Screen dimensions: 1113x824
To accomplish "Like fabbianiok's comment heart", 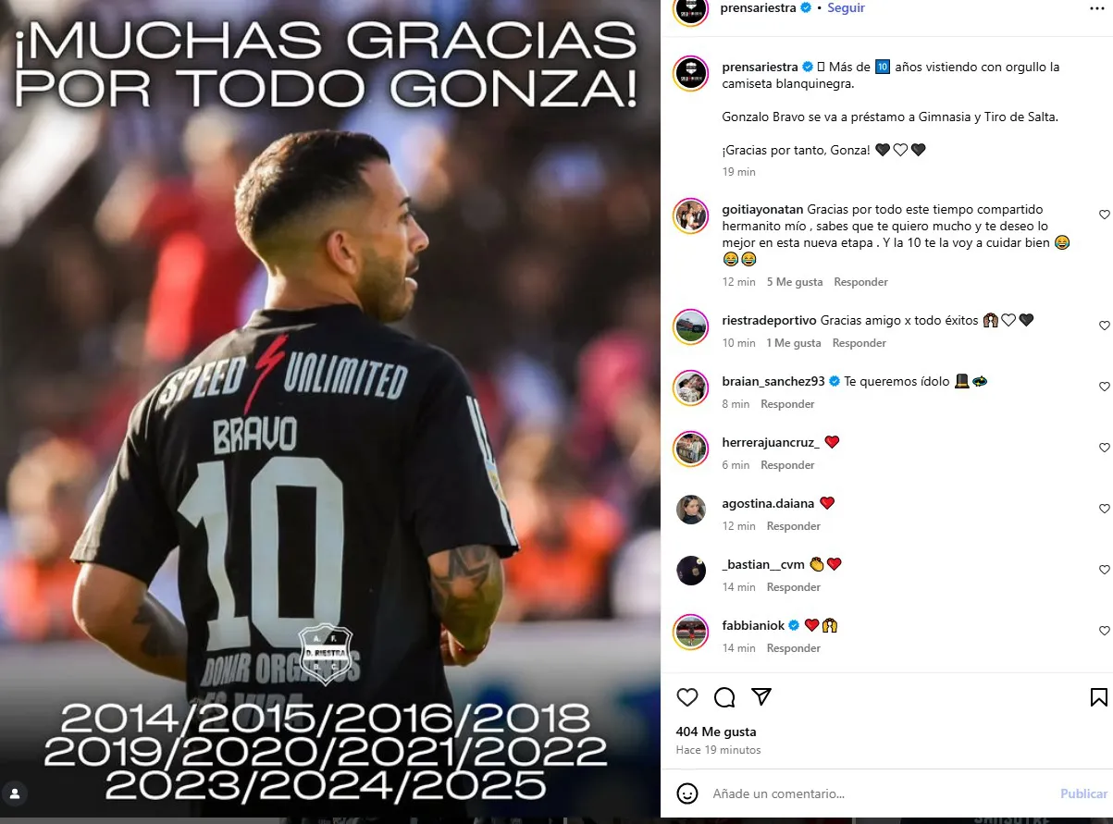I will (1104, 631).
